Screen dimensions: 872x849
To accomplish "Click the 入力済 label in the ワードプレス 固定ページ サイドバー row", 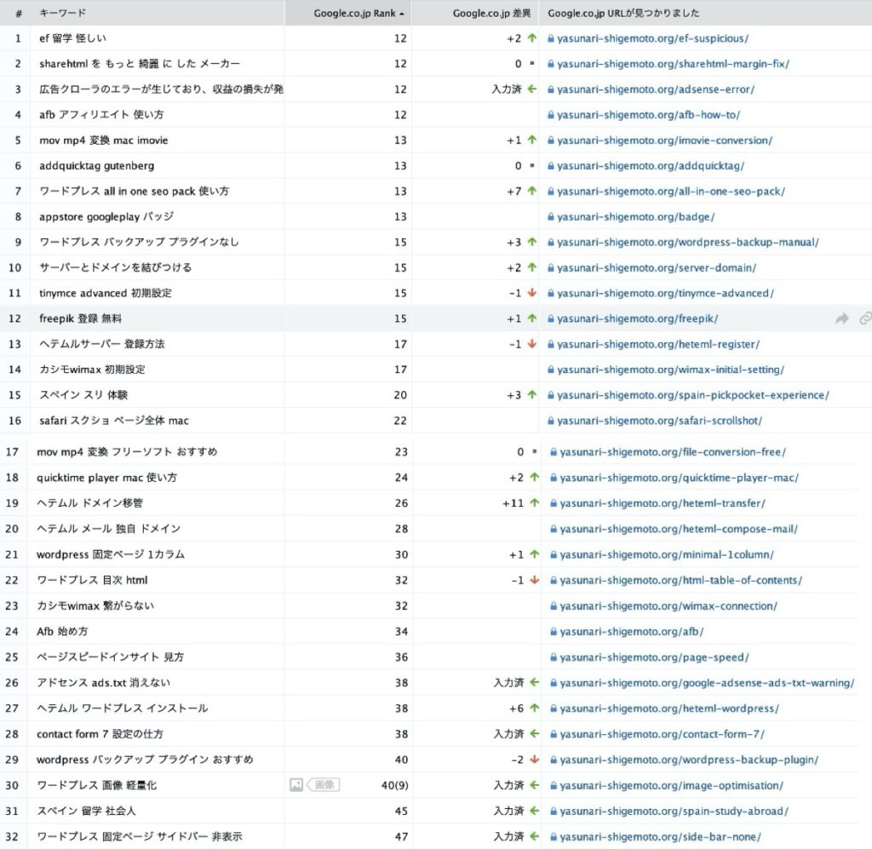I will (509, 836).
